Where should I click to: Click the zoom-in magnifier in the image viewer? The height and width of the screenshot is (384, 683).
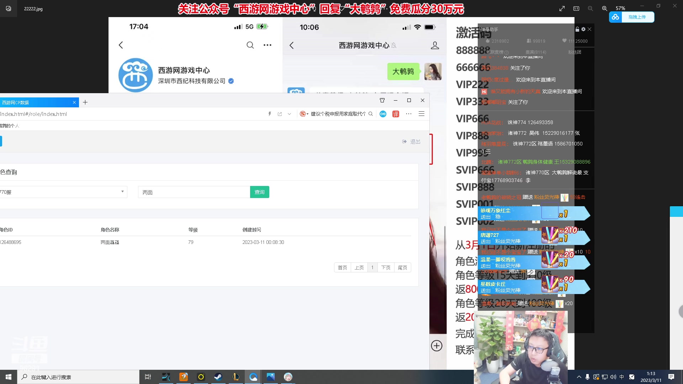(x=604, y=8)
